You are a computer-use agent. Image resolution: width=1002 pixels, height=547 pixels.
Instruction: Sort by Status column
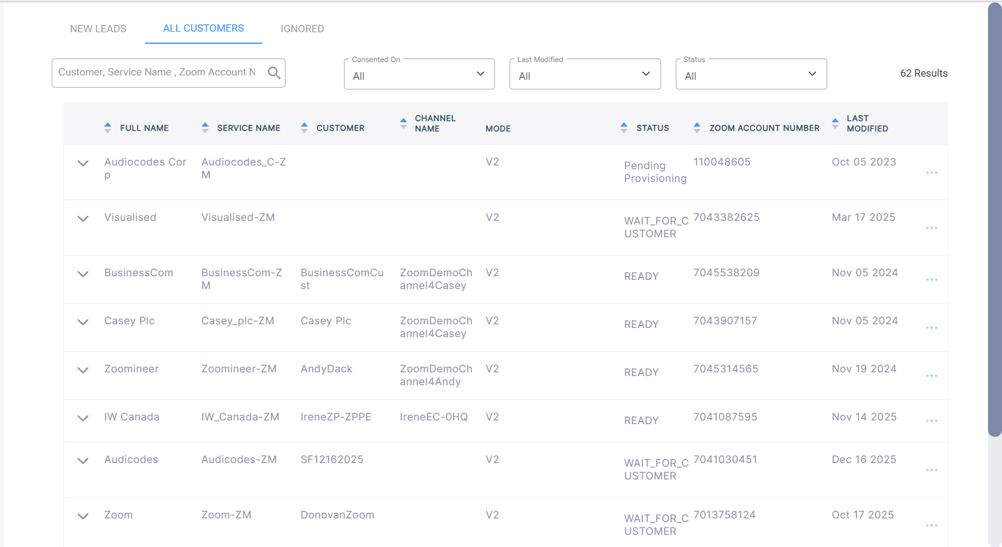(624, 128)
